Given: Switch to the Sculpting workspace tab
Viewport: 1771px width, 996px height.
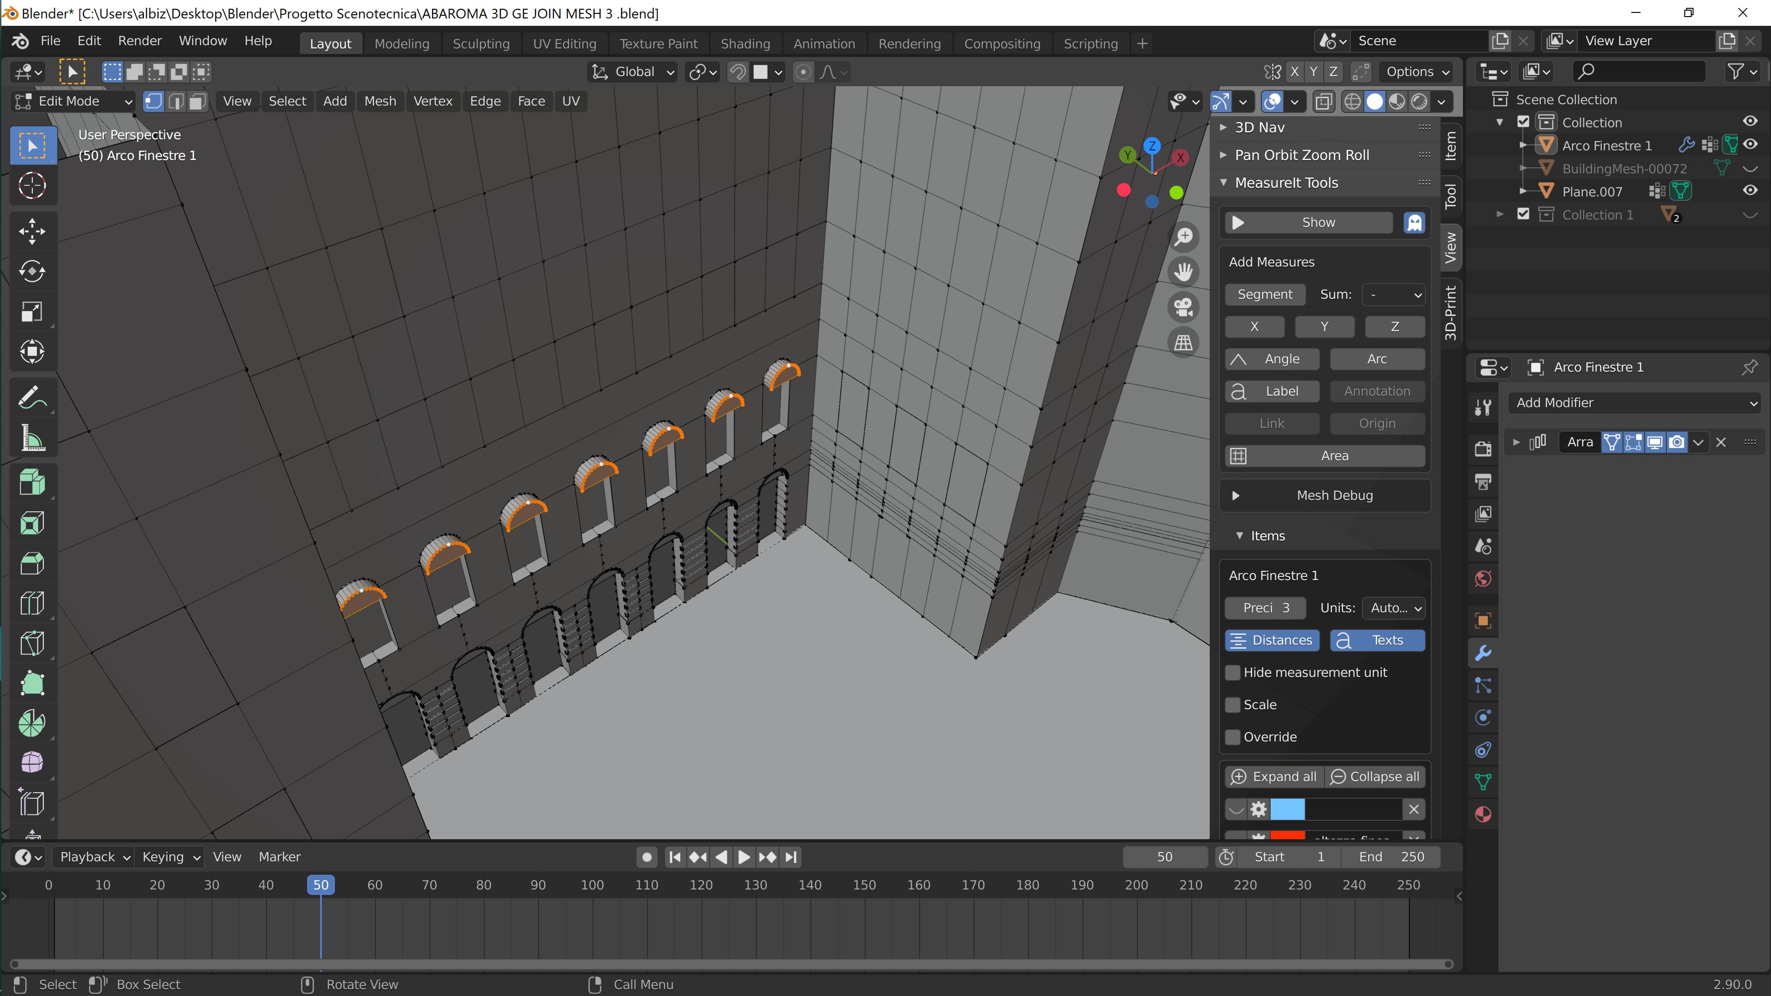Looking at the screenshot, I should click(481, 43).
